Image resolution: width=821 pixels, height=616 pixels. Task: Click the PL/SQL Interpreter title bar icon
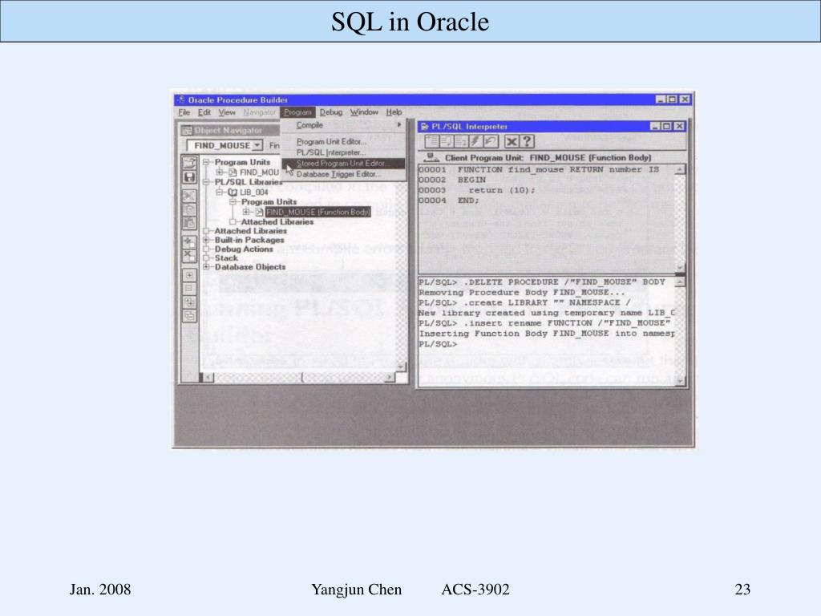425,126
